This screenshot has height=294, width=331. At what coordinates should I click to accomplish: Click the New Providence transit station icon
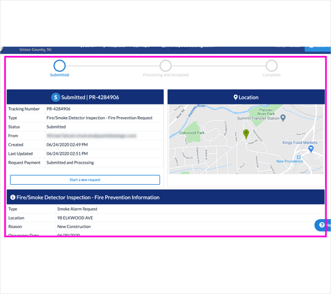pyautogui.click(x=299, y=157)
